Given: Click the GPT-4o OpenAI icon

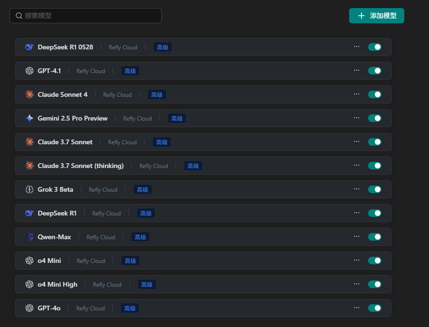Looking at the screenshot, I should 29,308.
